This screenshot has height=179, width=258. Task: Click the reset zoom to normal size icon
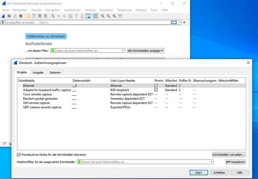[114, 16]
